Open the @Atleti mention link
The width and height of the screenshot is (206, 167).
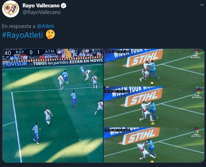(45, 26)
